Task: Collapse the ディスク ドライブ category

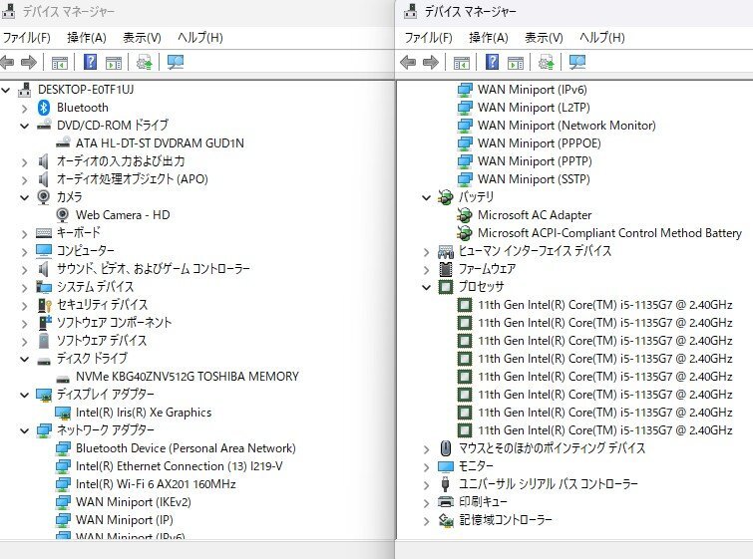Action: click(25, 359)
